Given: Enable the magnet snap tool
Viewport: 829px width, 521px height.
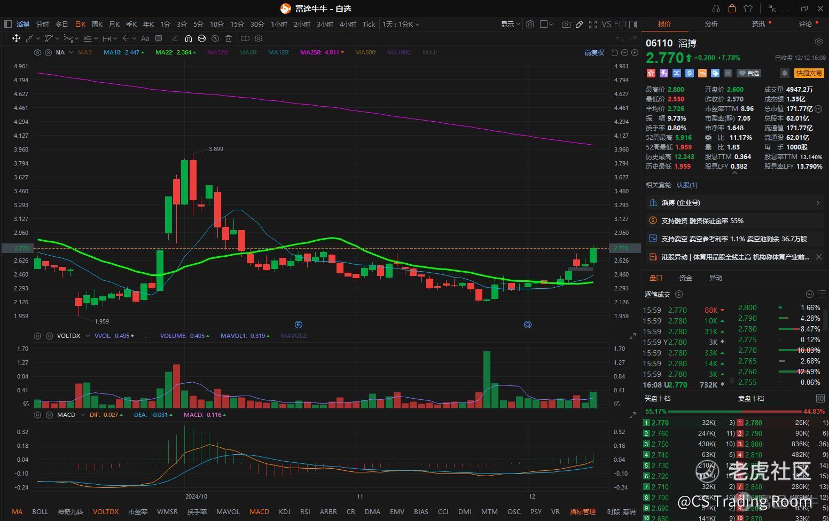Looking at the screenshot, I should coord(188,38).
